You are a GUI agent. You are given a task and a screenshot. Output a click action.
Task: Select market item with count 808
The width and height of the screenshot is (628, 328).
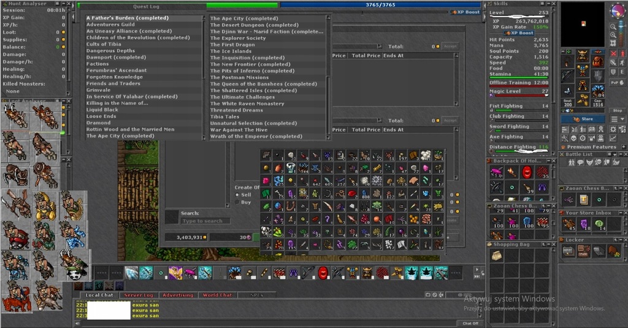(x=364, y=194)
